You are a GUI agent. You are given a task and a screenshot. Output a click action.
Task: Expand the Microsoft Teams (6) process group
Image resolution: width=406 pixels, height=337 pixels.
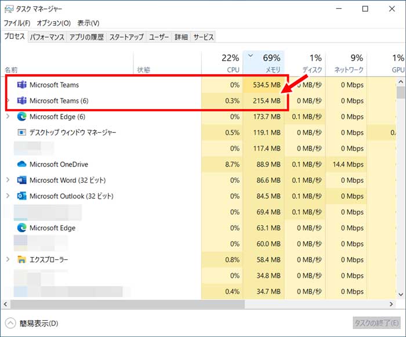click(8, 101)
